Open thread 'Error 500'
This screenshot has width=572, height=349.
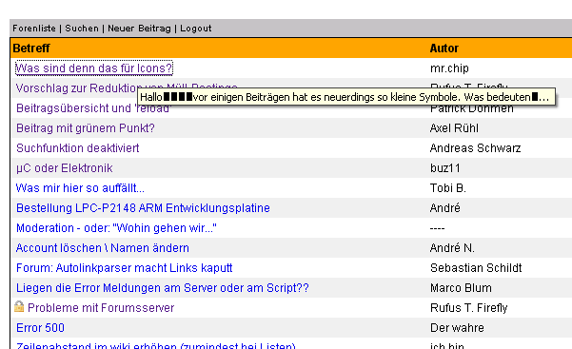(x=40, y=328)
